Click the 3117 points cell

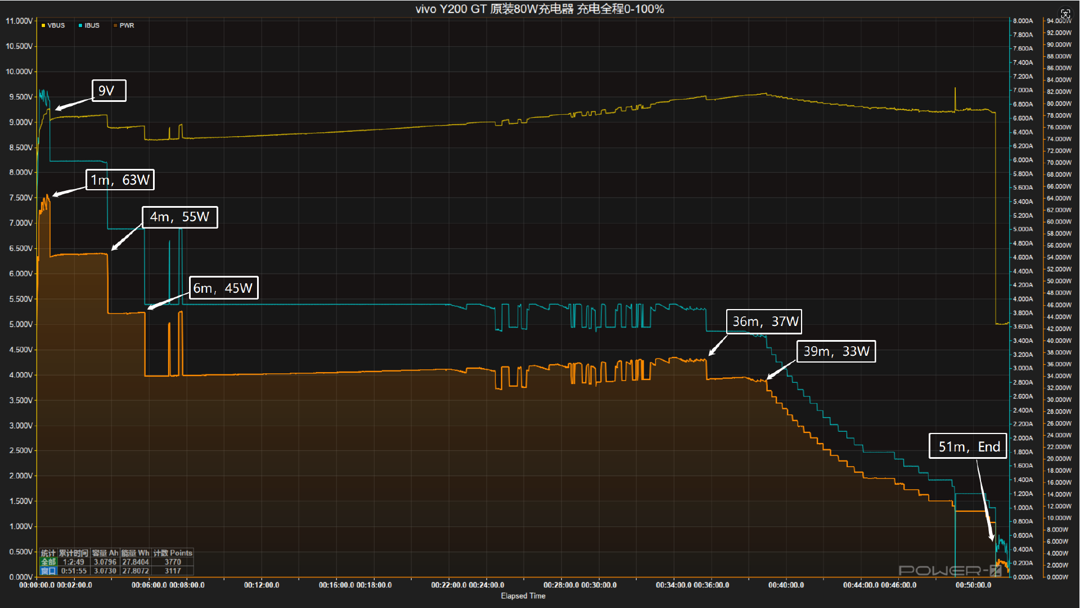pyautogui.click(x=173, y=571)
